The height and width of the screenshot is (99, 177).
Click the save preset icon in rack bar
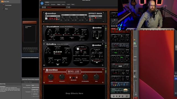(67, 7)
